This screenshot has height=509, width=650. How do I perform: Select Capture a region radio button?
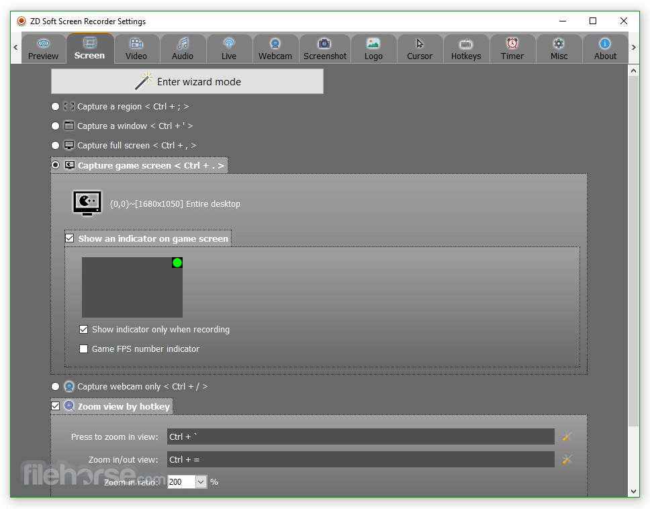pos(55,107)
